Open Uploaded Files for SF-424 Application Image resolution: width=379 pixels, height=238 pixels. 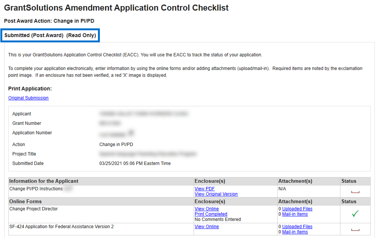pyautogui.click(x=297, y=227)
